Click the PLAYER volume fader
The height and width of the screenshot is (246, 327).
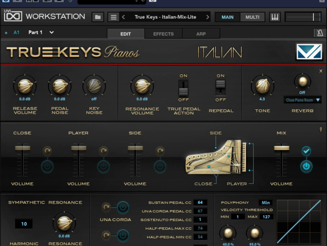78,148
